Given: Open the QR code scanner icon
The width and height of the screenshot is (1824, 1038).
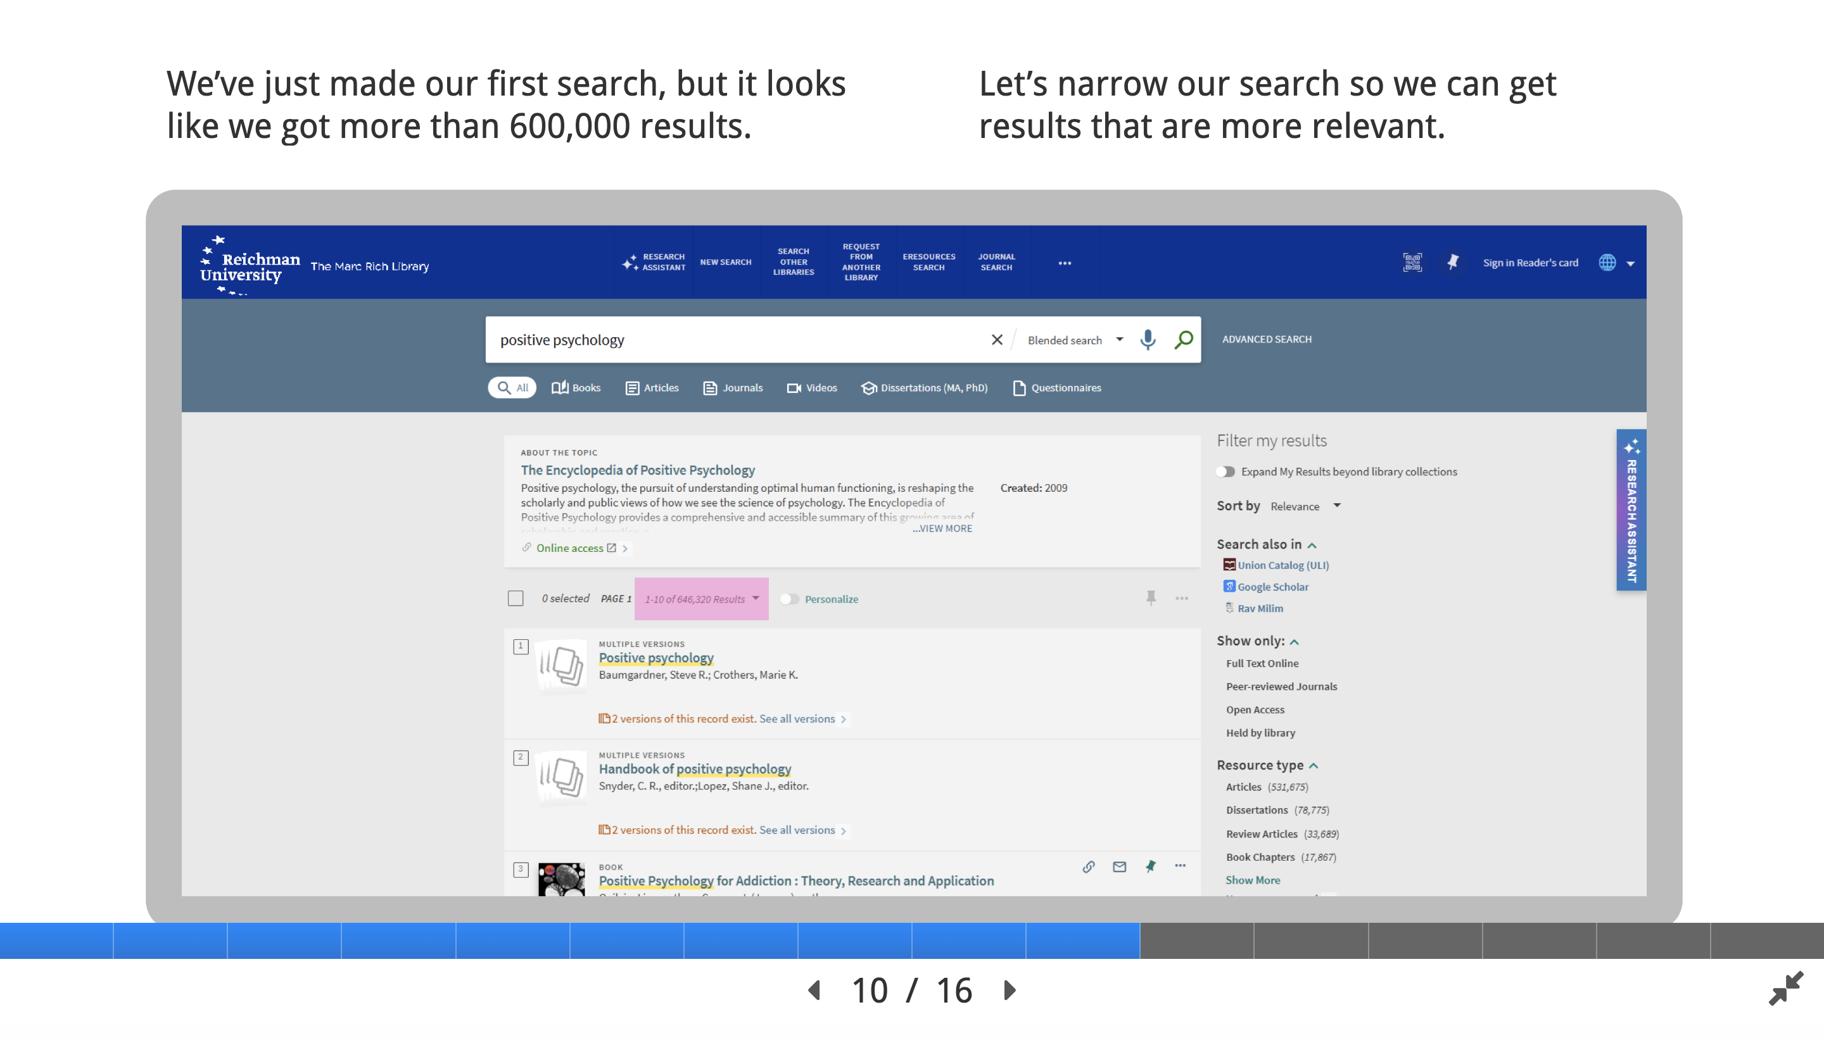Looking at the screenshot, I should 1412,263.
